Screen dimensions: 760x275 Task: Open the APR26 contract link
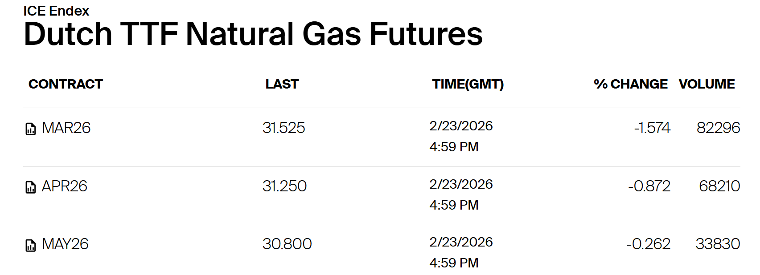pyautogui.click(x=65, y=186)
